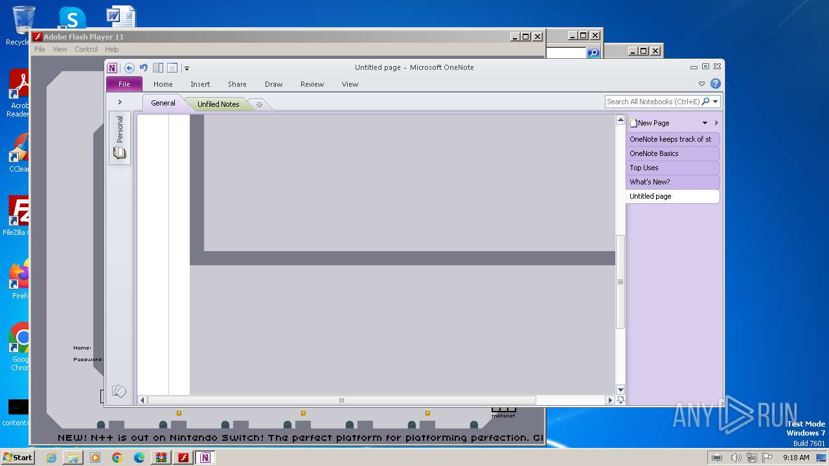Open the 'Top Uses' page
Screen dimensions: 829x466
(x=673, y=168)
